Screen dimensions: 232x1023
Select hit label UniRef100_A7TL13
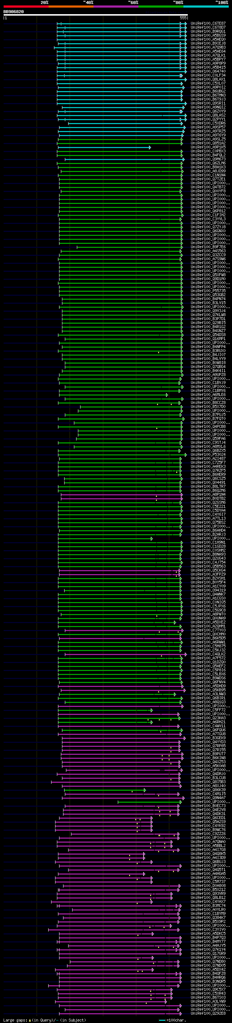208,518
